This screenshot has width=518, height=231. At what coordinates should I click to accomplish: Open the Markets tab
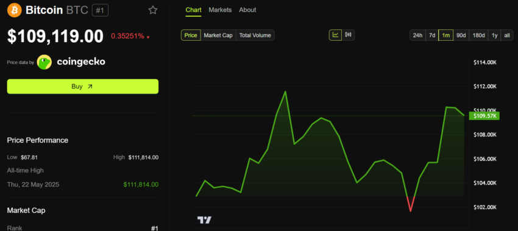click(220, 10)
